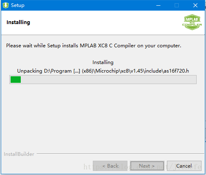Screen dimensions: 206x175
Task: Click the blank blue title bar area
Action: (x=88, y=5)
